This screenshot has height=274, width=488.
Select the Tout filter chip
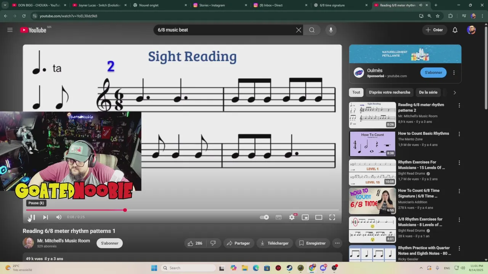pos(356,92)
